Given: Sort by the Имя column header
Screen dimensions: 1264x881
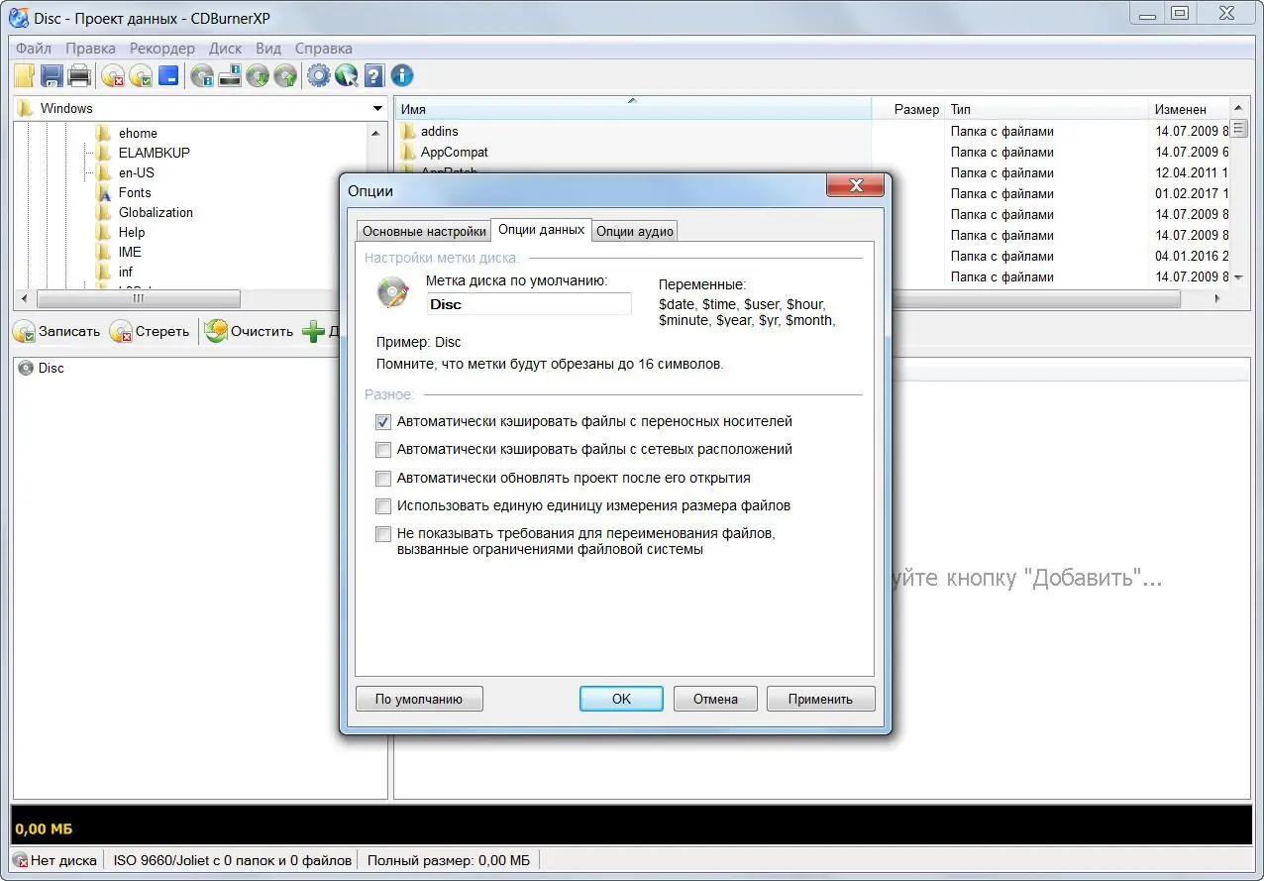Looking at the screenshot, I should [633, 109].
